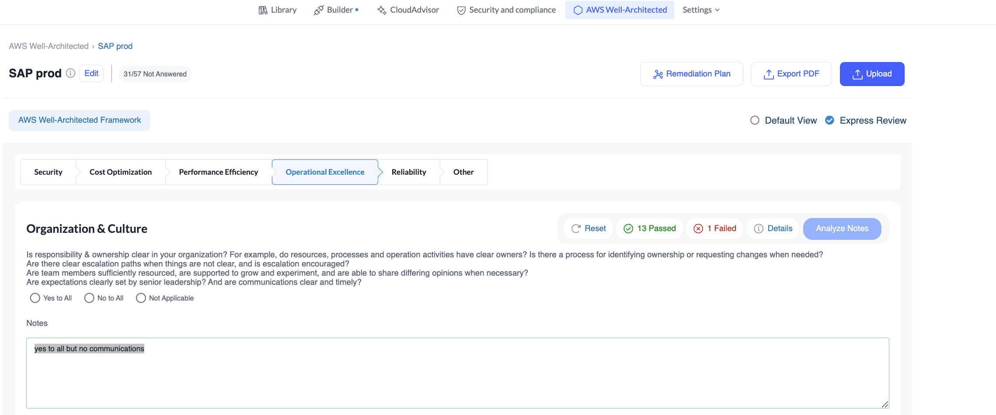Screen dimensions: 996x415
Task: Click the SAP prod page title
Action: tap(35, 73)
